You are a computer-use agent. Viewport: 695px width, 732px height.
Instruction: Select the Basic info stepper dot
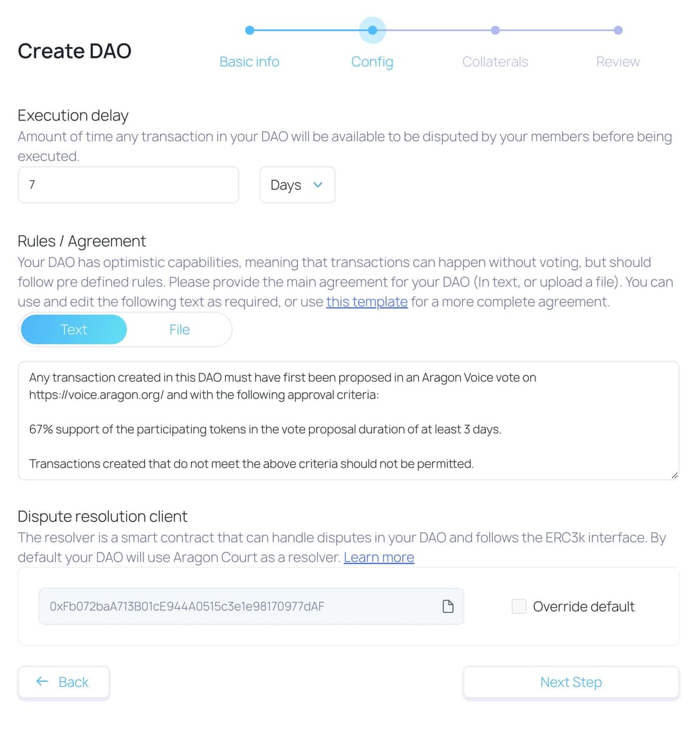pos(250,30)
